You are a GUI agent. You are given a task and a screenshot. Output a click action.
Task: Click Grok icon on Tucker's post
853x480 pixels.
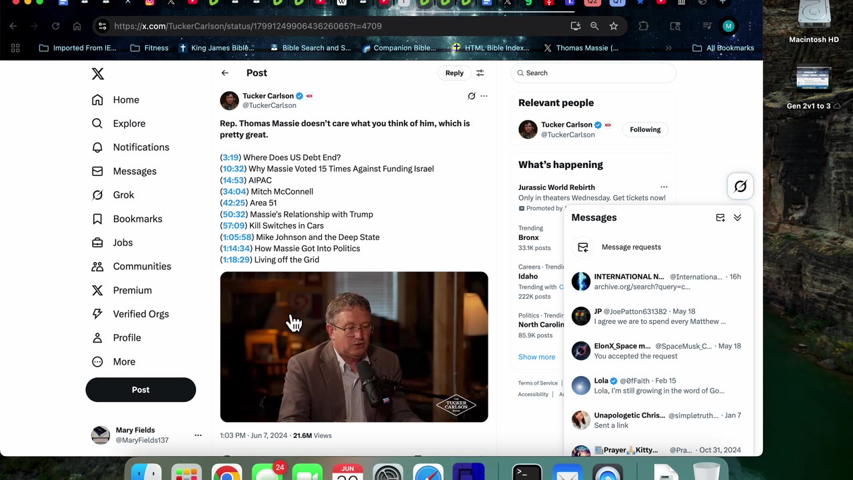point(471,96)
